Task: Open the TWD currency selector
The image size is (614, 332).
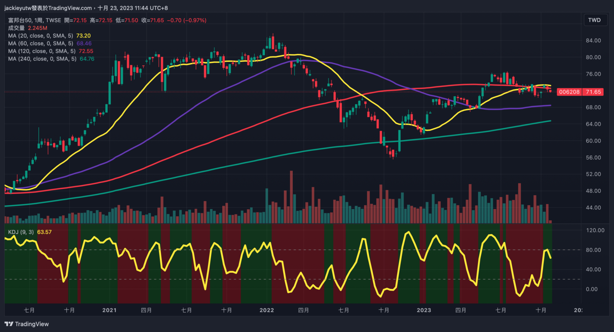Action: (x=594, y=20)
